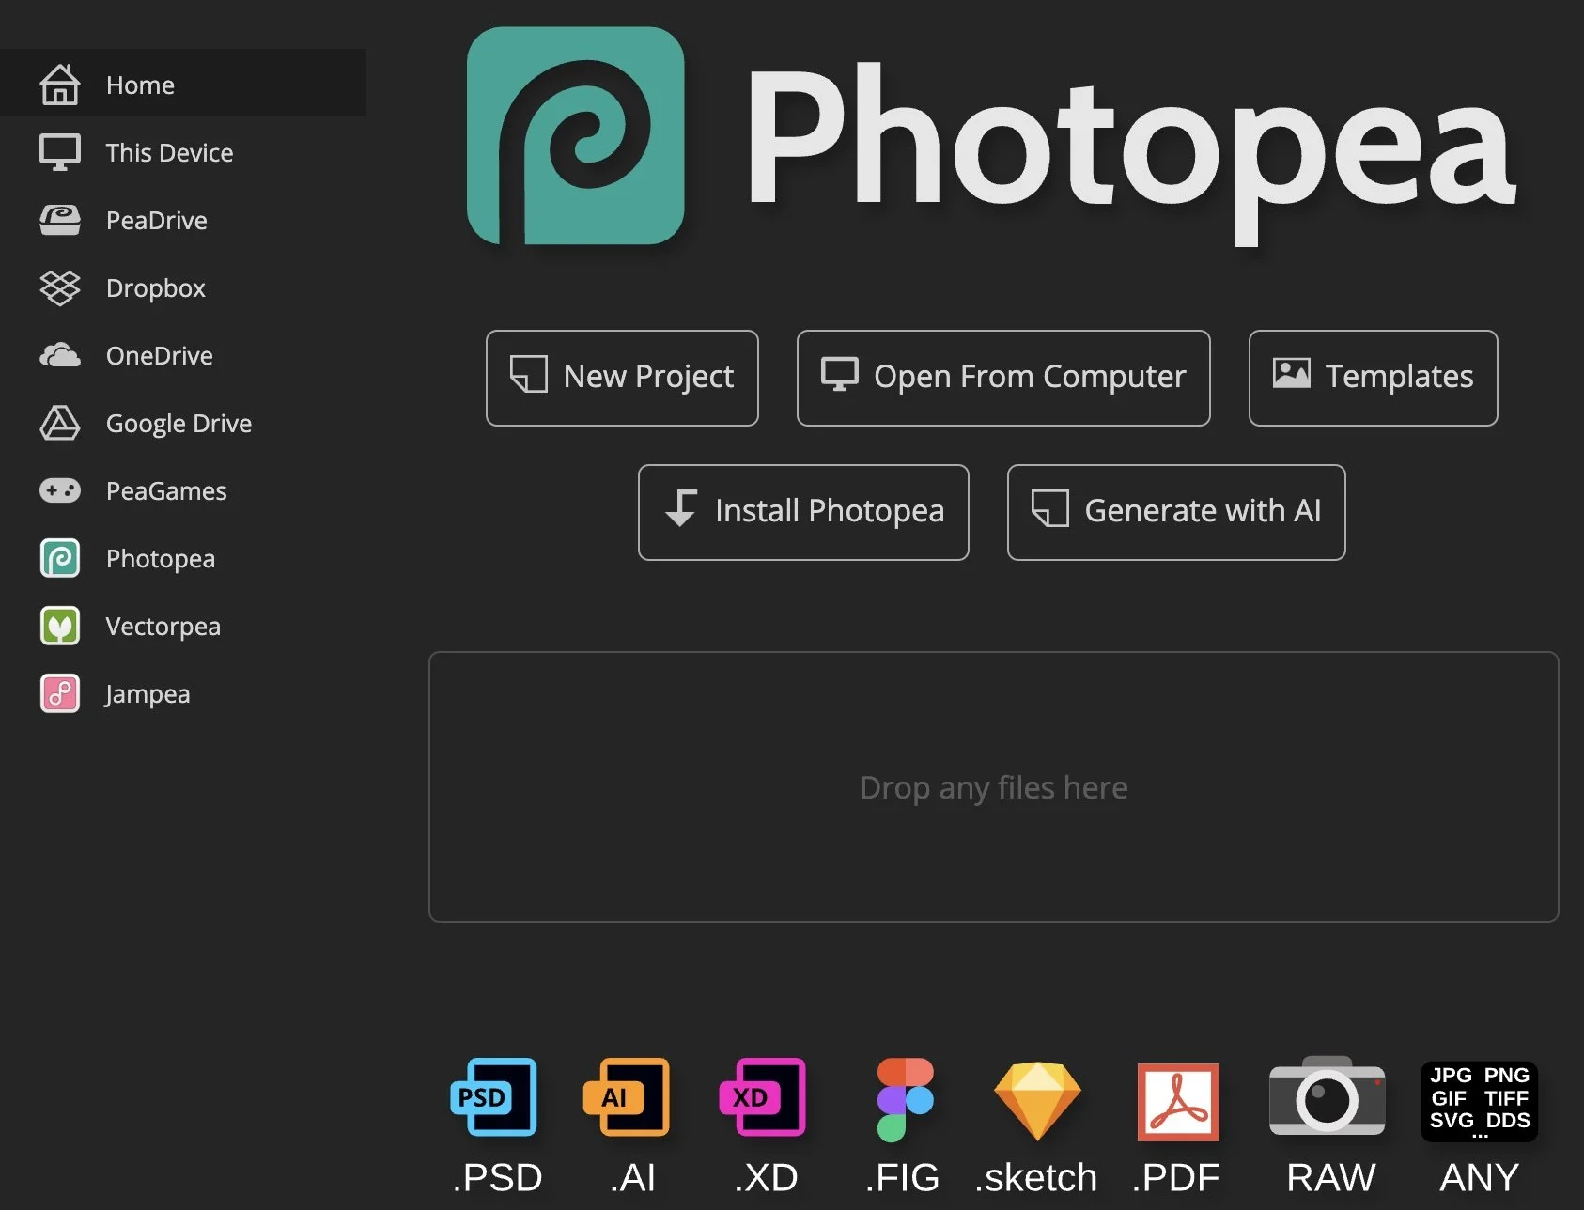Browse the Templates button
This screenshot has height=1210, width=1584.
(x=1374, y=378)
